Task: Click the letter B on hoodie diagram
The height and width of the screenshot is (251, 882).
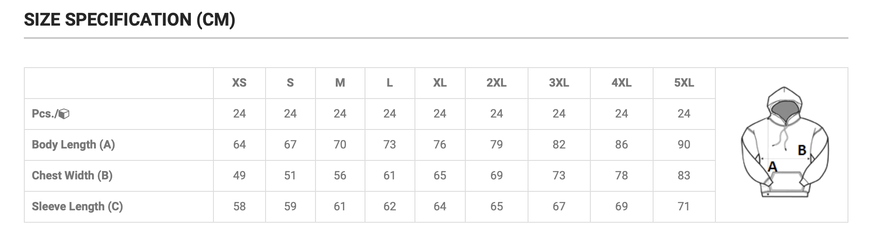Action: pos(802,151)
